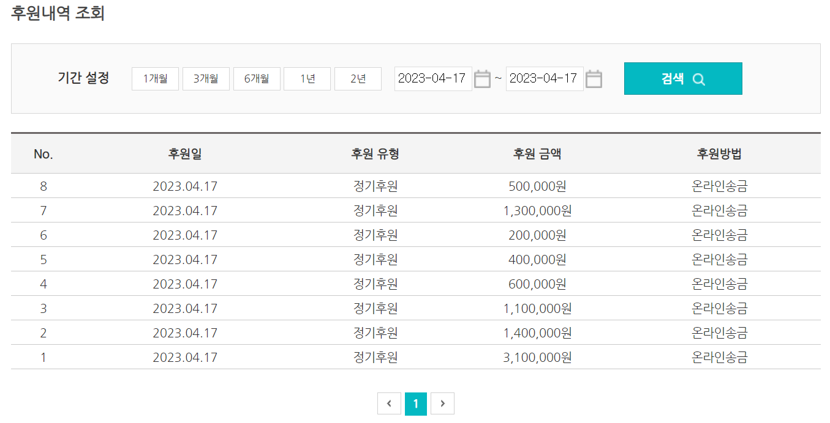Select page 1 in pagination
The height and width of the screenshot is (423, 830).
416,403
